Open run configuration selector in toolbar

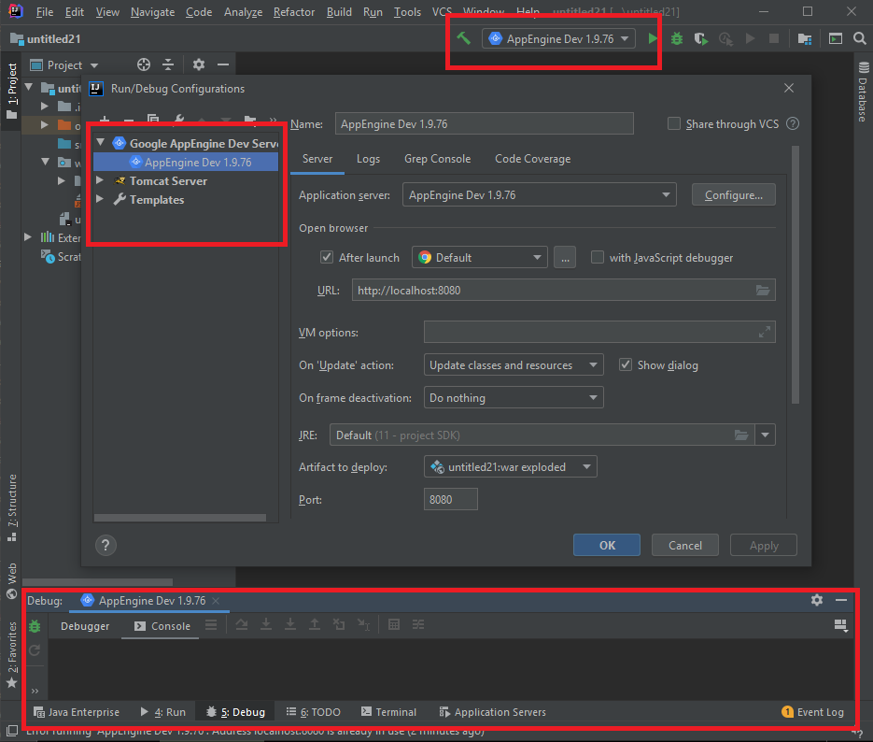558,38
